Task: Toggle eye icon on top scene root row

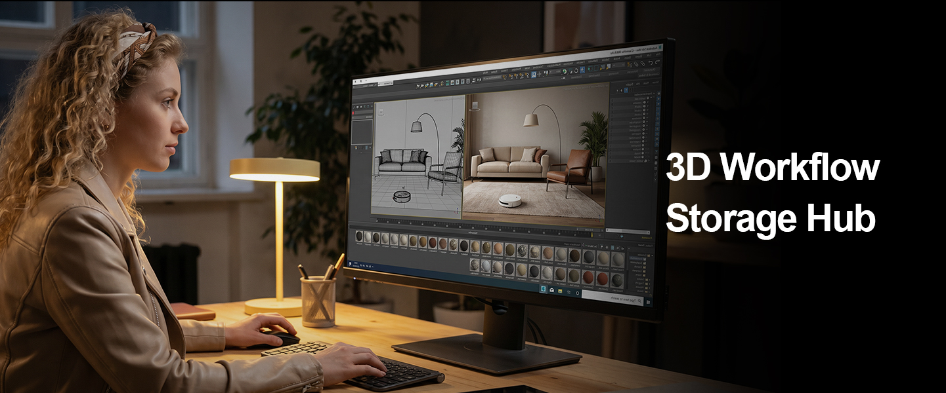Action: click(648, 98)
